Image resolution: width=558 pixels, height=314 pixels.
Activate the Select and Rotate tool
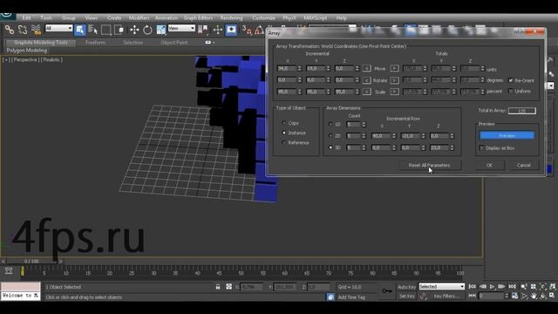click(x=147, y=30)
